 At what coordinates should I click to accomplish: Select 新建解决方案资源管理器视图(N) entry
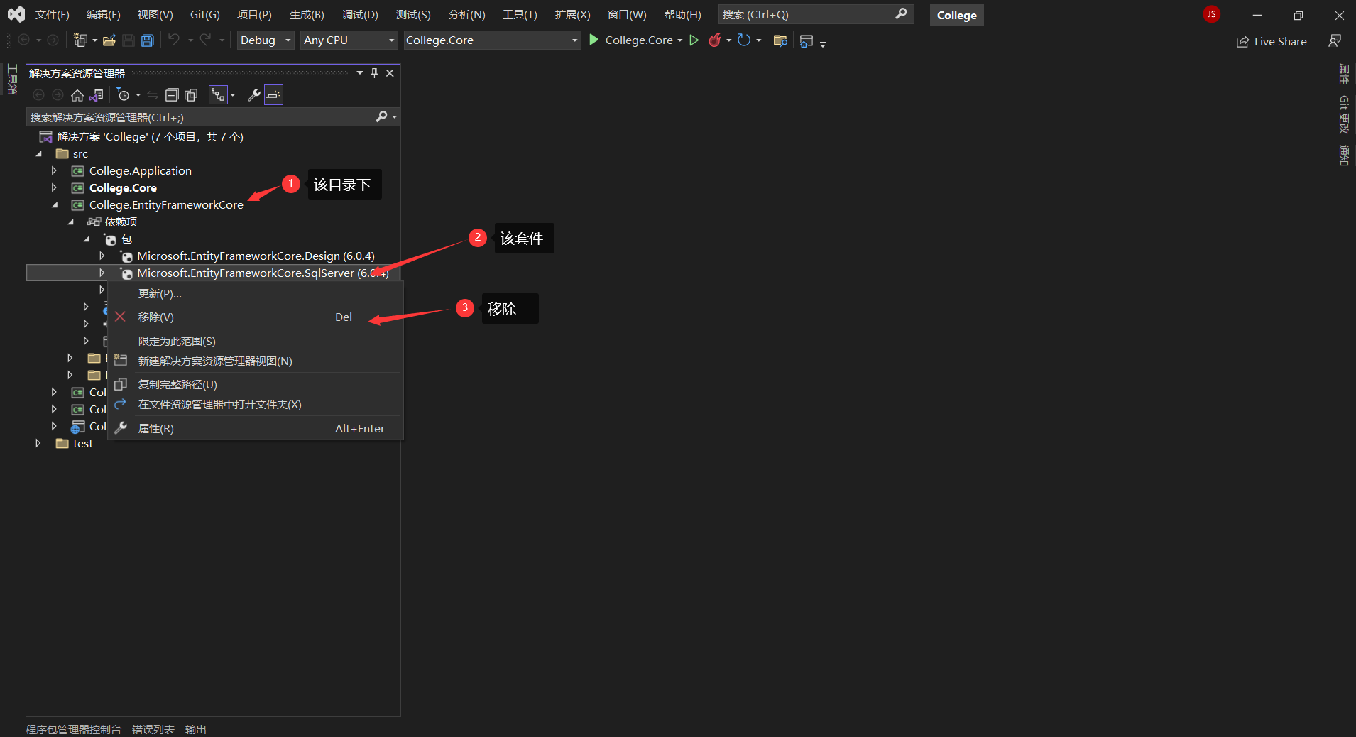(x=256, y=361)
